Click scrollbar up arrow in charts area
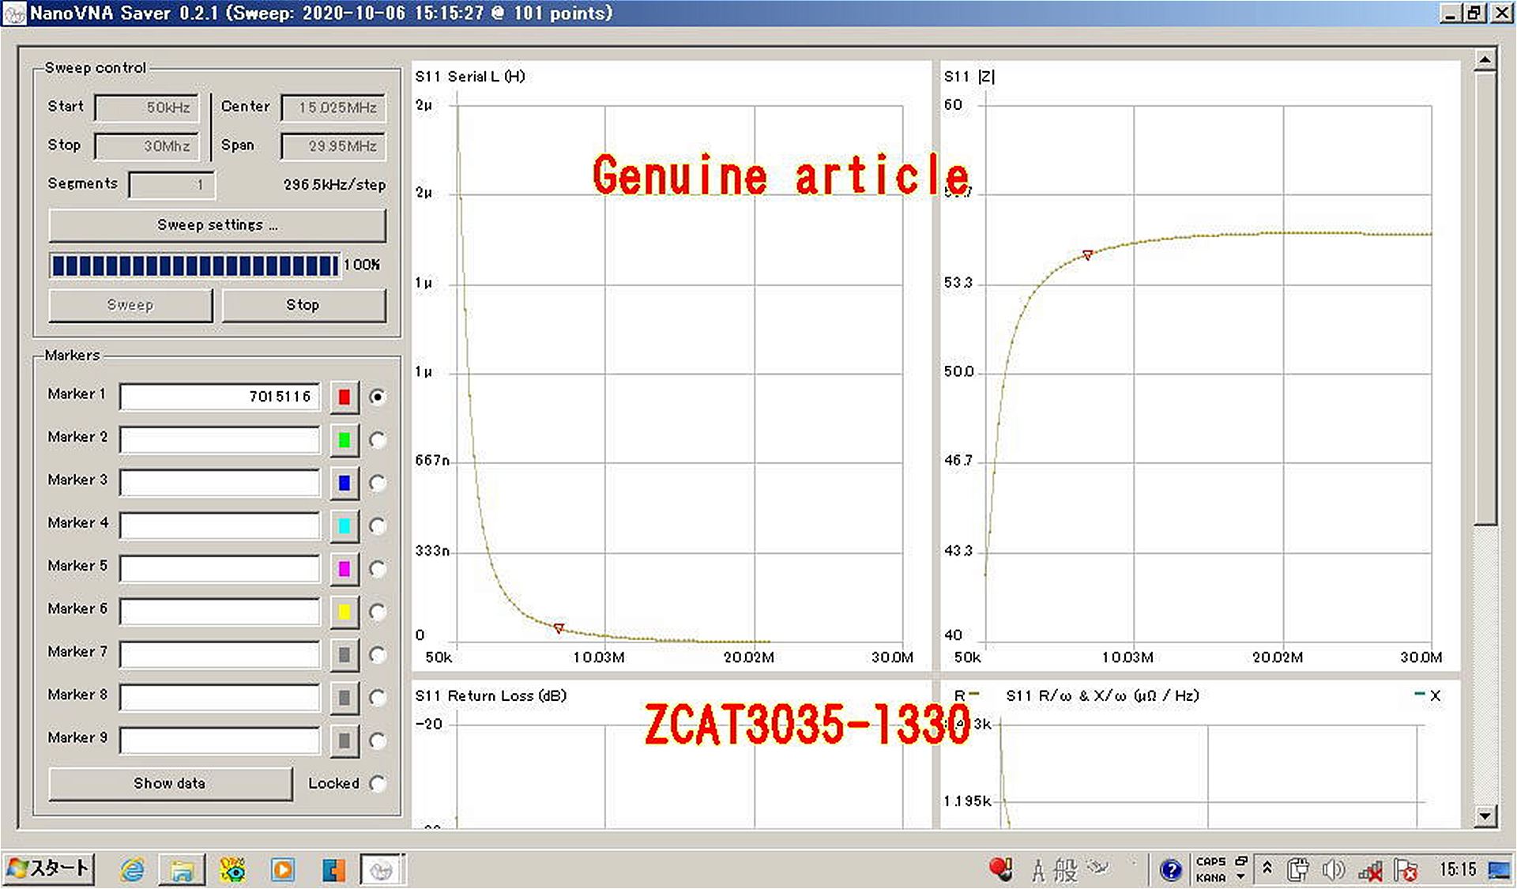 1485,60
